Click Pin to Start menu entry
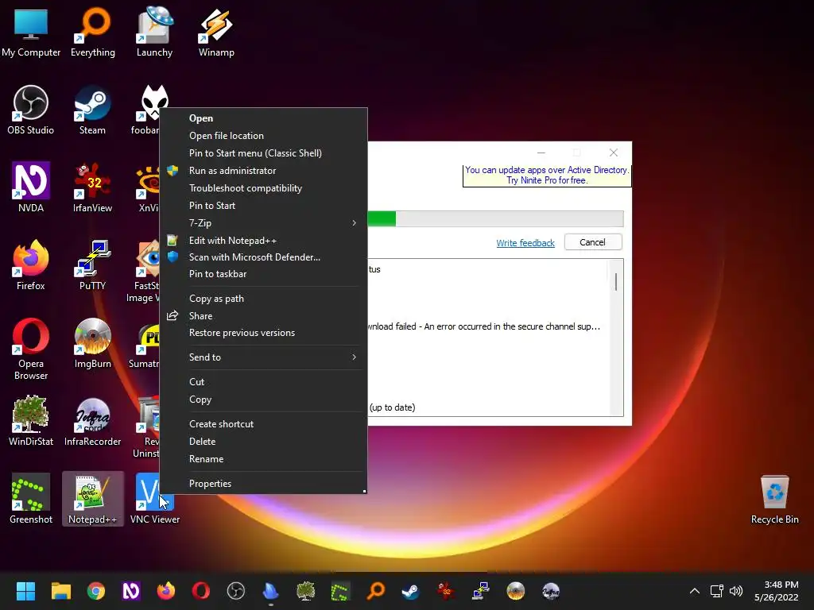This screenshot has width=814, height=610. coord(264,206)
